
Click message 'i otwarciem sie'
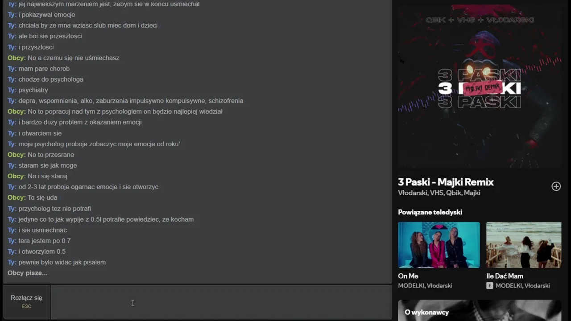click(35, 133)
